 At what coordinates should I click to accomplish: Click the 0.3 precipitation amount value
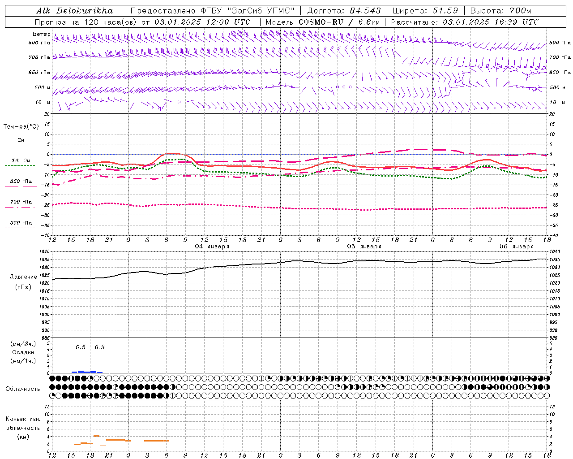[x=99, y=347]
